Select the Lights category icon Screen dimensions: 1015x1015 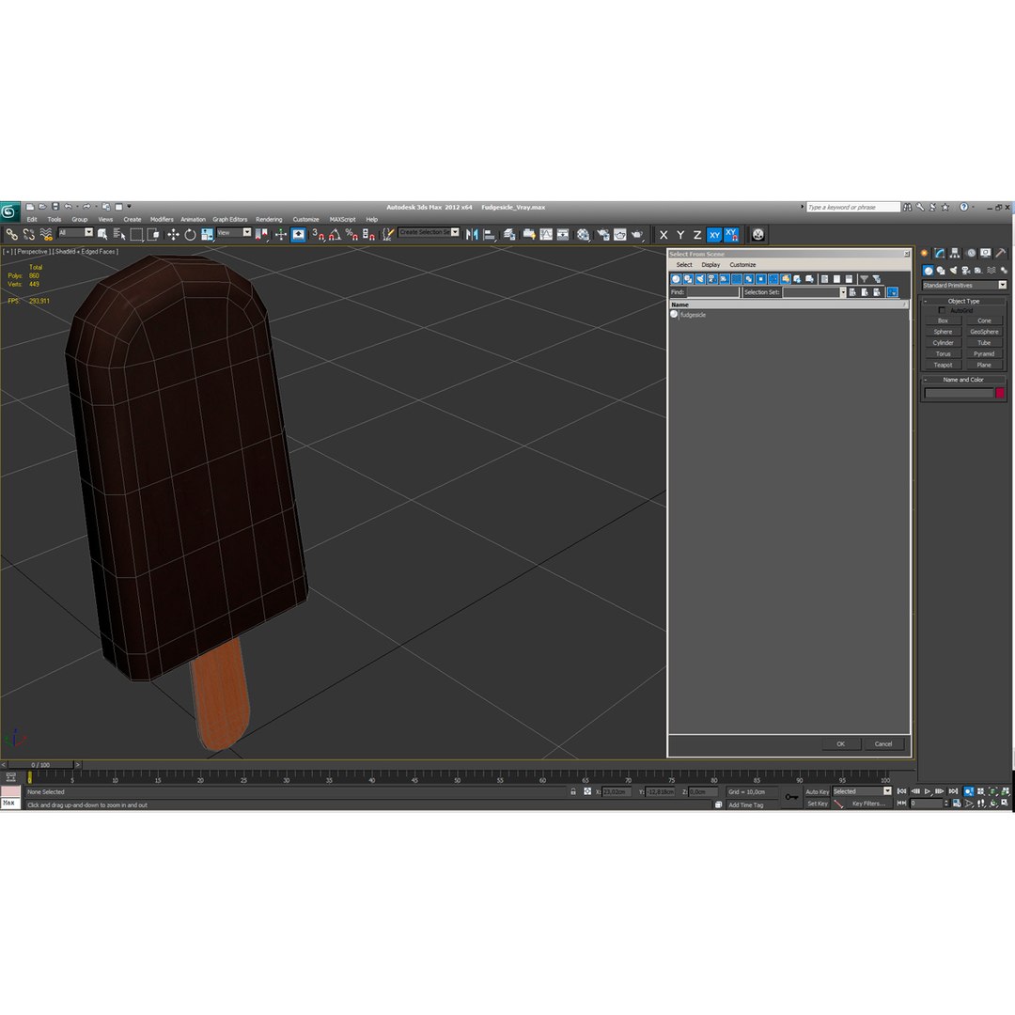point(953,271)
